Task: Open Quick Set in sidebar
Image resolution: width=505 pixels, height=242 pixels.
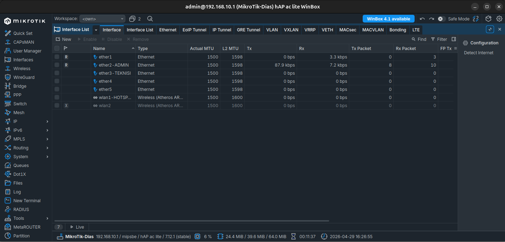Action: [23, 33]
